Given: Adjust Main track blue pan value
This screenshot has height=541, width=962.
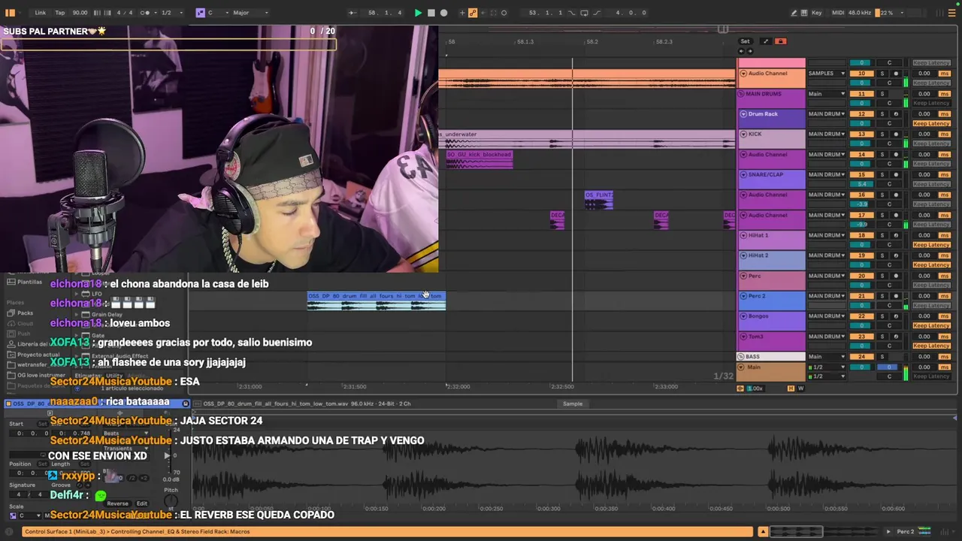Looking at the screenshot, I should pyautogui.click(x=888, y=367).
